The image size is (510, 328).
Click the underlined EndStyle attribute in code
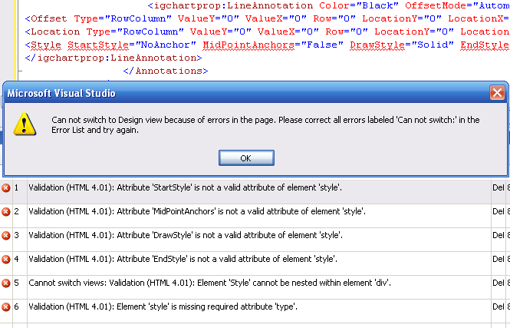point(485,45)
